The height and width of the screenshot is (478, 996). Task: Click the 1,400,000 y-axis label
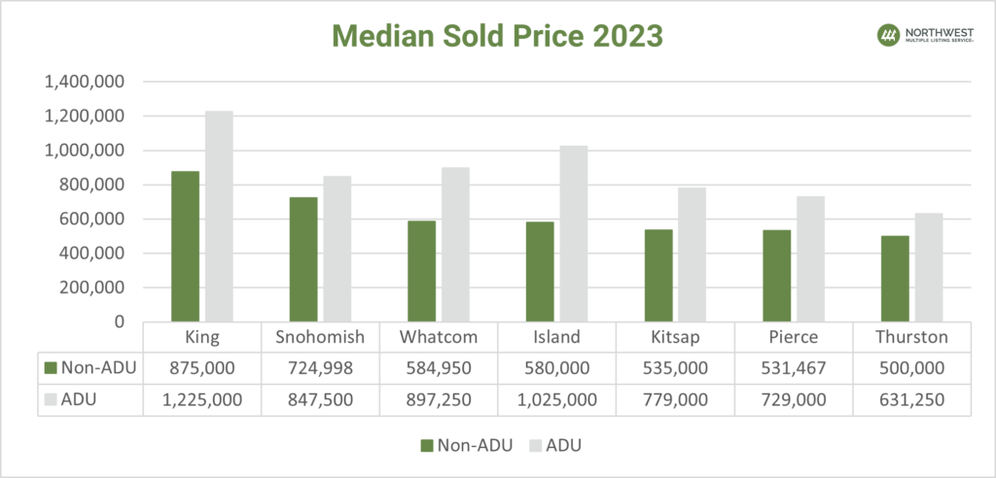[x=83, y=83]
